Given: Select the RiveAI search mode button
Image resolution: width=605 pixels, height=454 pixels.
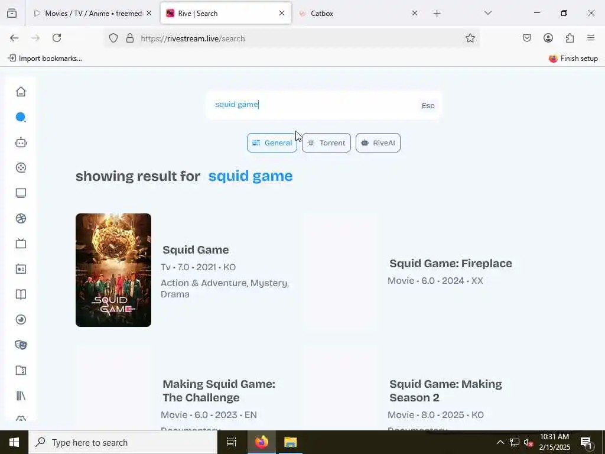Looking at the screenshot, I should pyautogui.click(x=378, y=143).
